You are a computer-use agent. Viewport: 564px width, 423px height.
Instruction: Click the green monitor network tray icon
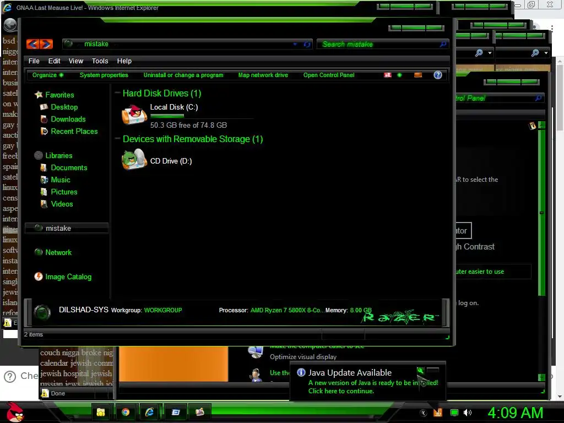[454, 413]
